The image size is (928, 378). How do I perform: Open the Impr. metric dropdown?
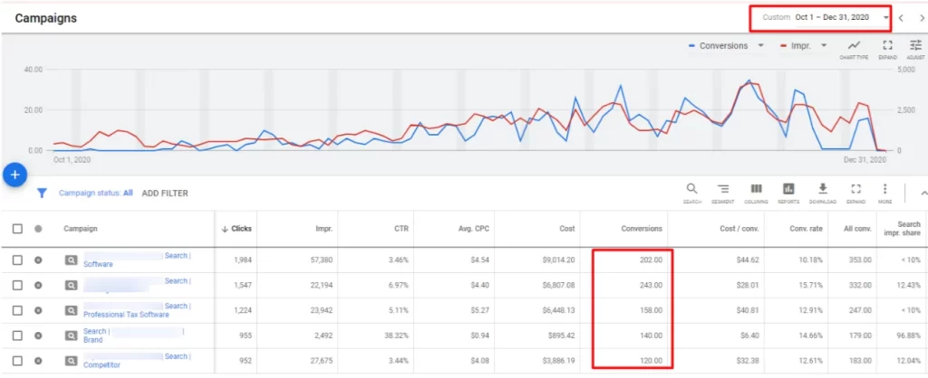(x=825, y=46)
